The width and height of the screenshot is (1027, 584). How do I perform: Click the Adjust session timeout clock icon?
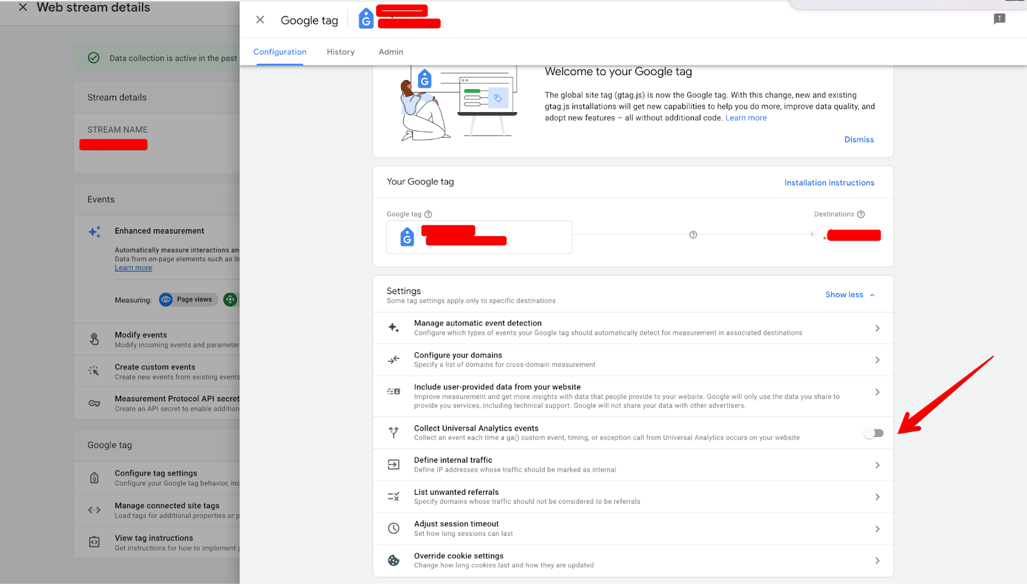(x=393, y=529)
